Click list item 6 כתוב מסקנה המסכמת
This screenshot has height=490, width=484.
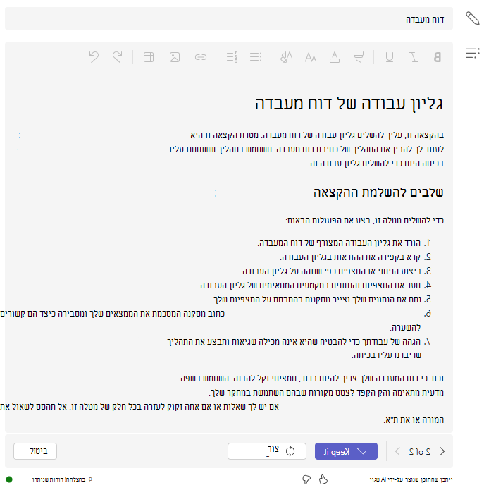tap(211, 320)
